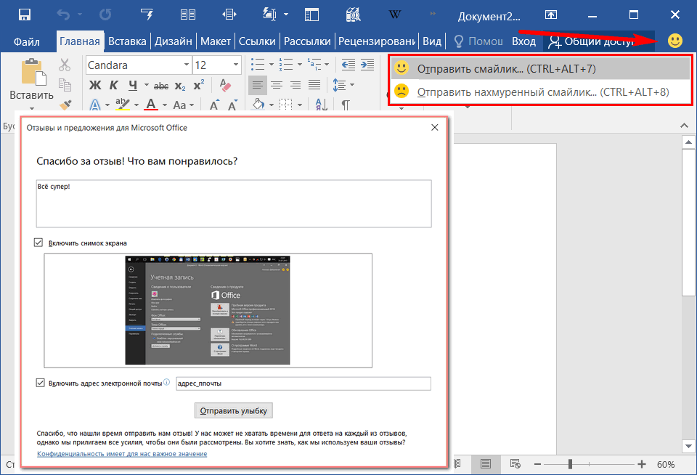Close the Microsoft Office feedback dialog
The height and width of the screenshot is (475, 697).
tap(435, 128)
